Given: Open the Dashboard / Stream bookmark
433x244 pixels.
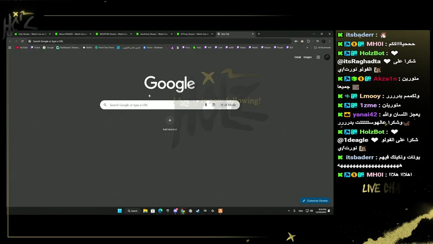Looking at the screenshot, I should tap(68, 47).
